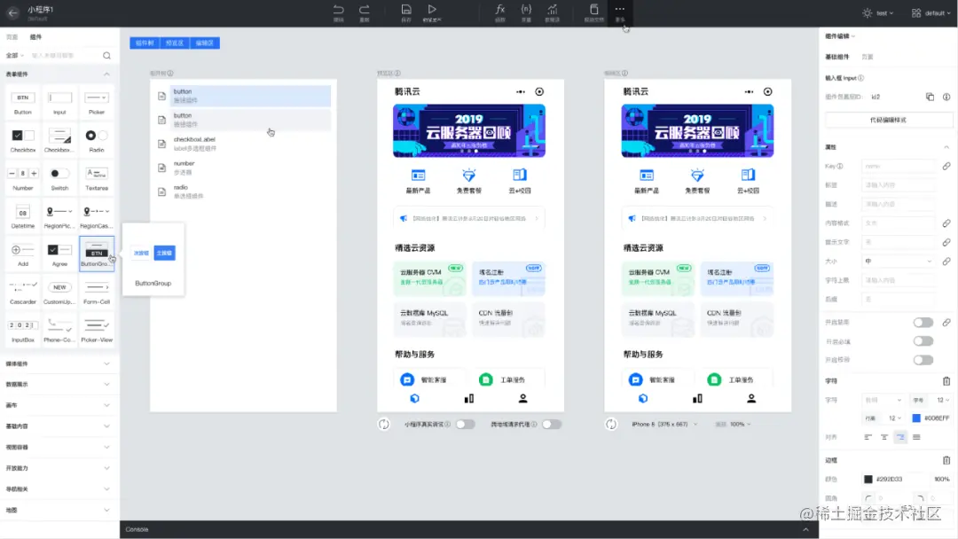The image size is (958, 539).
Task: Click the save icon in the top toolbar
Action: [x=405, y=9]
